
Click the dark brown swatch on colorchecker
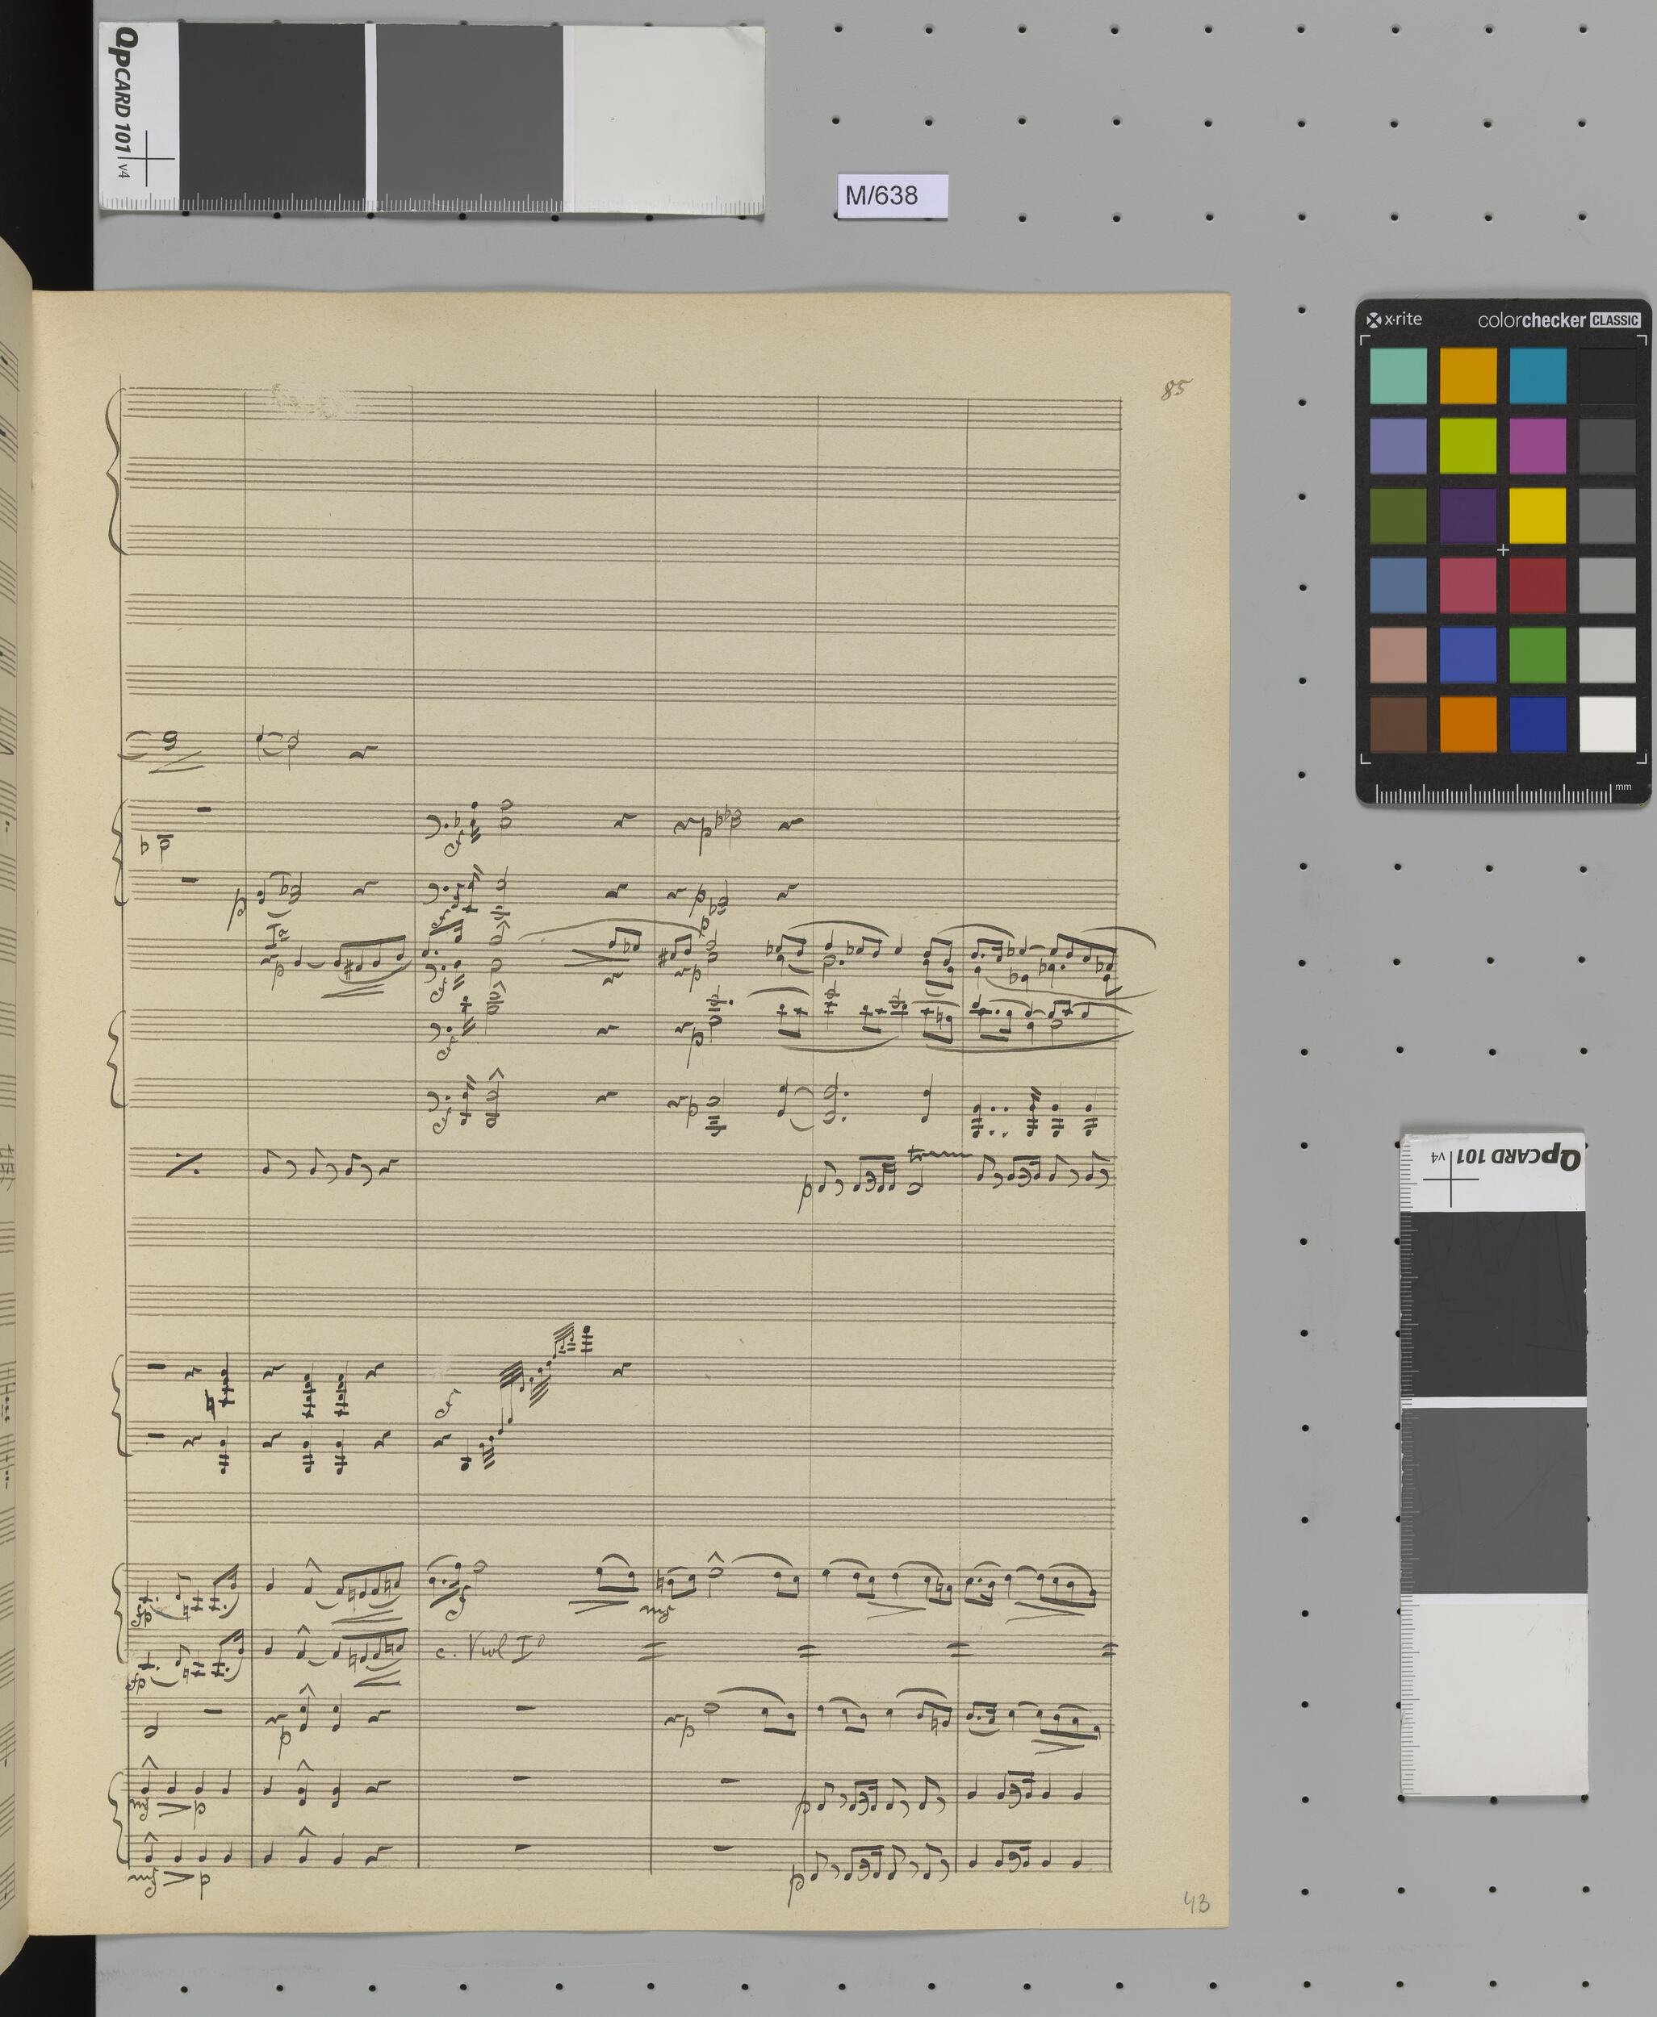coord(1399,725)
